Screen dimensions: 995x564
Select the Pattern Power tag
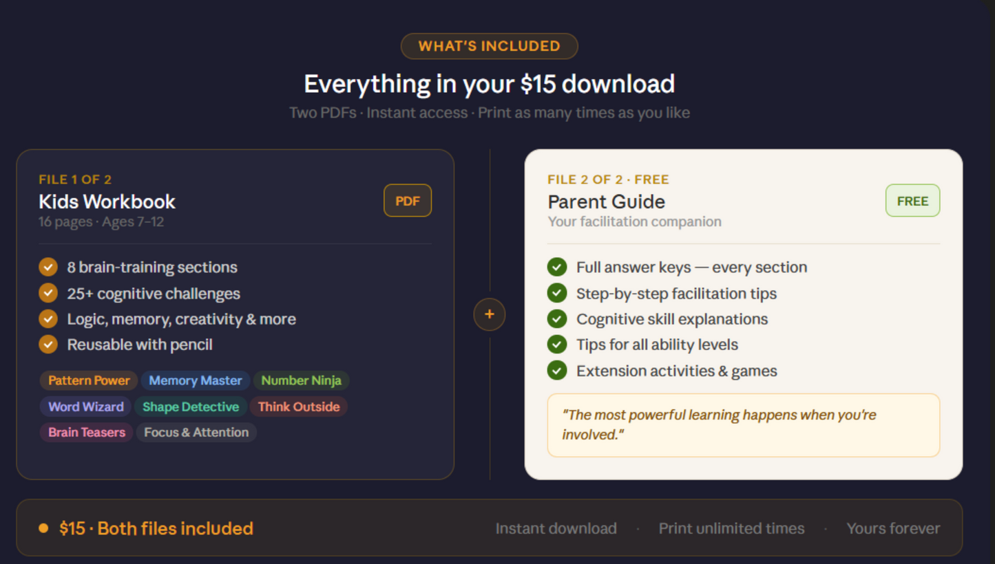pyautogui.click(x=89, y=380)
